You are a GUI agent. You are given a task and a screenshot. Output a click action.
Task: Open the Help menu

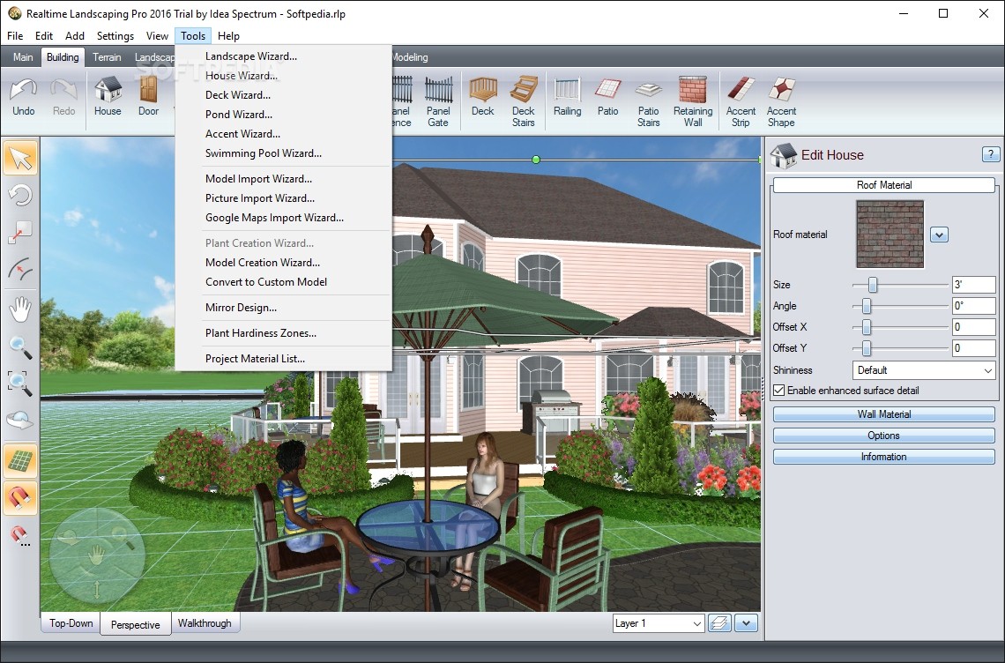coord(228,36)
